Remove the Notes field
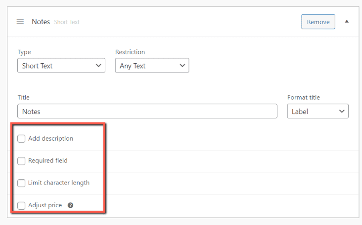The image size is (362, 225). [x=318, y=22]
